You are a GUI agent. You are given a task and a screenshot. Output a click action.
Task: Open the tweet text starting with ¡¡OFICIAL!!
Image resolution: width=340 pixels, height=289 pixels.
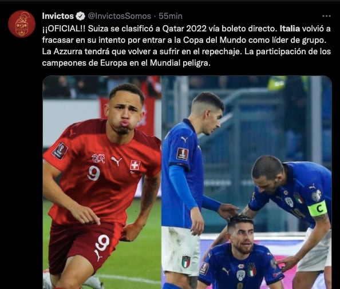tap(186, 46)
